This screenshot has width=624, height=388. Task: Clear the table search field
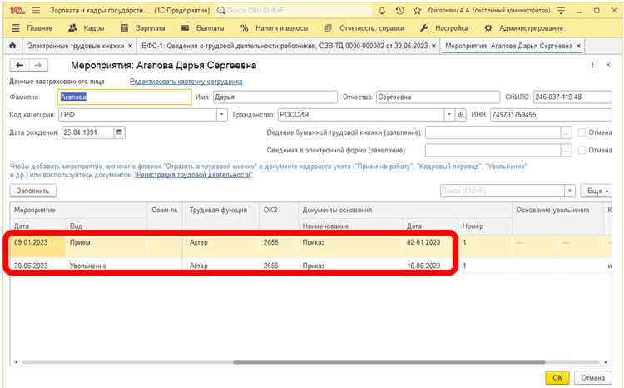569,191
